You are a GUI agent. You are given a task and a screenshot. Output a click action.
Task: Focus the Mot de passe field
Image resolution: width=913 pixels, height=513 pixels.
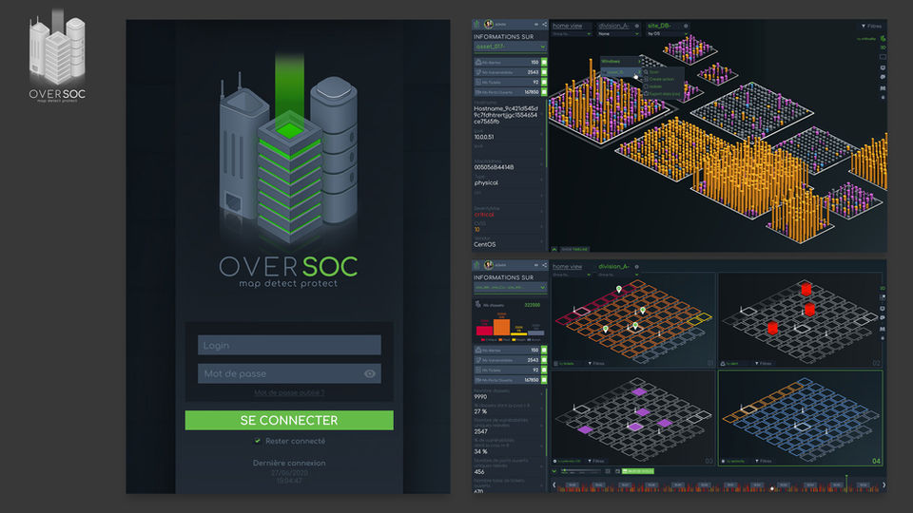point(289,373)
